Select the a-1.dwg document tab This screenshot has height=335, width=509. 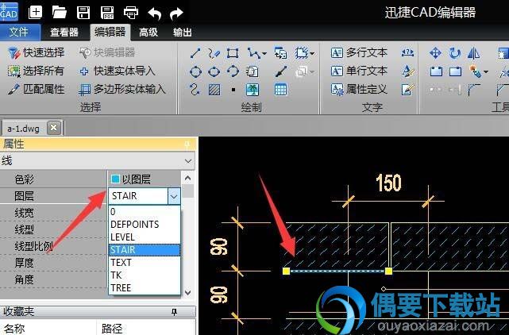(x=23, y=129)
